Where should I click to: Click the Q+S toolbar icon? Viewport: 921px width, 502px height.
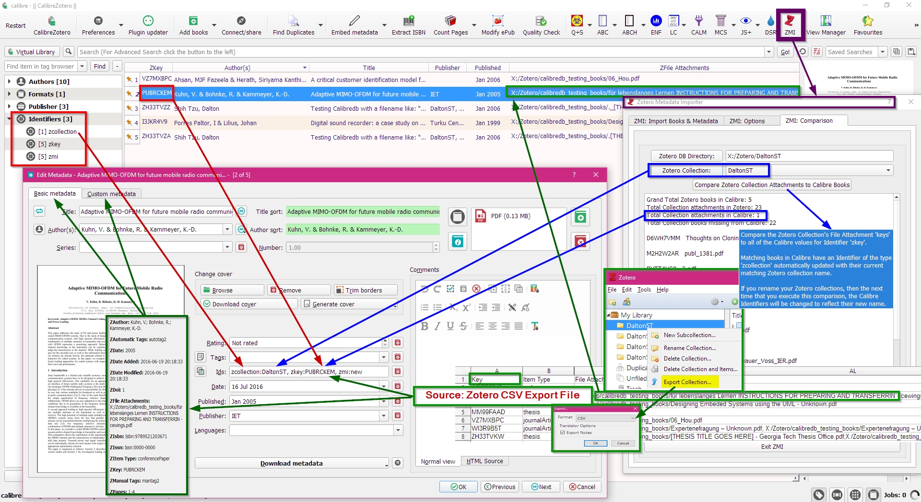577,25
